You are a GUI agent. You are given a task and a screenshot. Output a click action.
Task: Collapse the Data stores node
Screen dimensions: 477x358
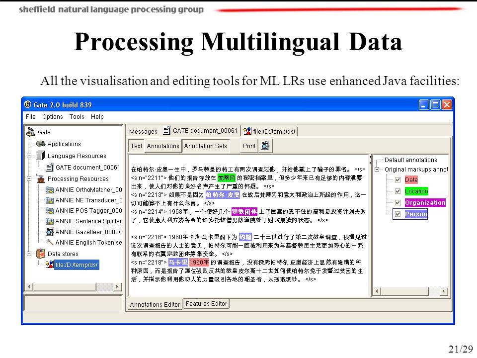tap(29, 254)
